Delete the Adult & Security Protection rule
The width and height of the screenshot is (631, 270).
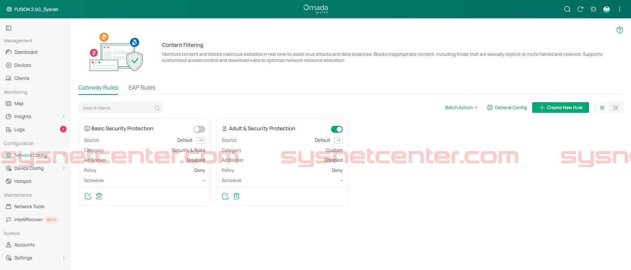236,196
